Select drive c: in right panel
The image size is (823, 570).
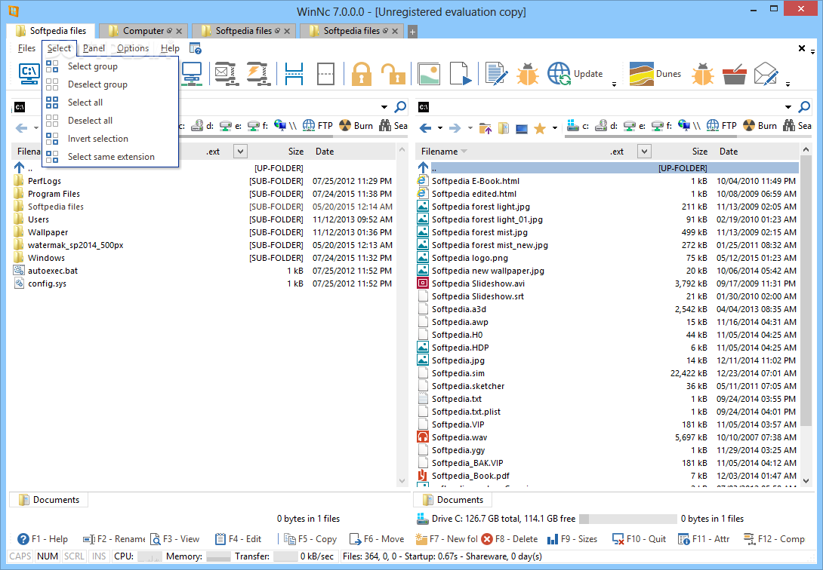[x=578, y=125]
